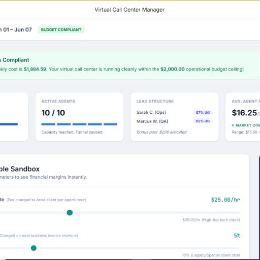Click the Sandbox section heading
Screen dimensions: 260x260
[20, 169]
